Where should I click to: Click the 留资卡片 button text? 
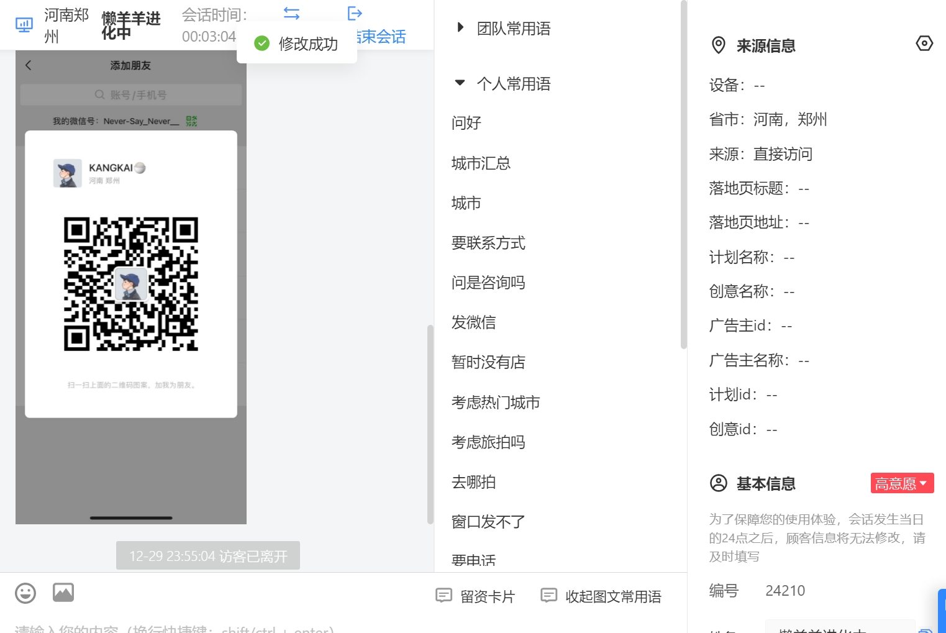488,596
